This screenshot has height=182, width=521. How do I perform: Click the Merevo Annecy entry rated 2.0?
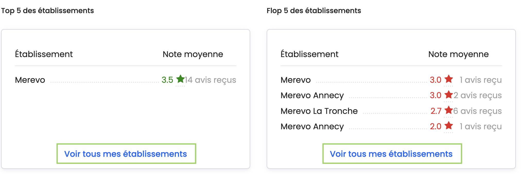[312, 126]
